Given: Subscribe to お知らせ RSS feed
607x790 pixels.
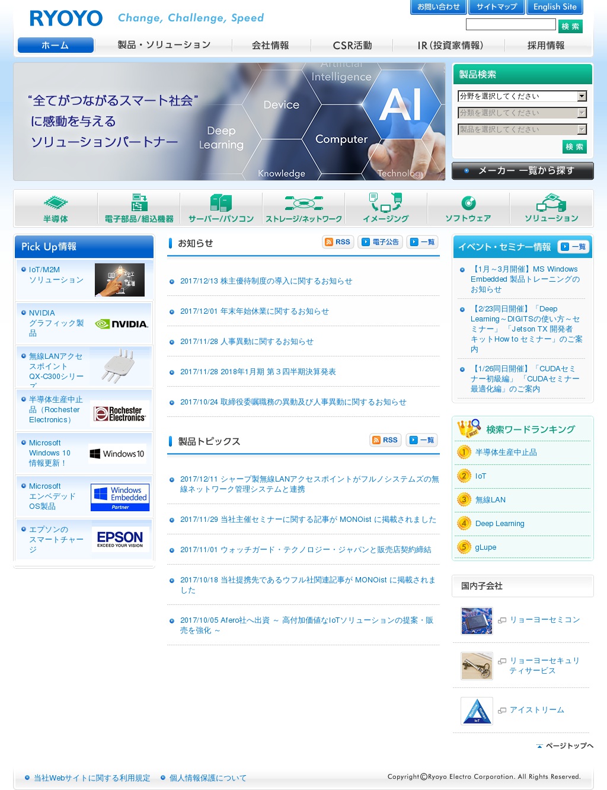Looking at the screenshot, I should pos(338,242).
